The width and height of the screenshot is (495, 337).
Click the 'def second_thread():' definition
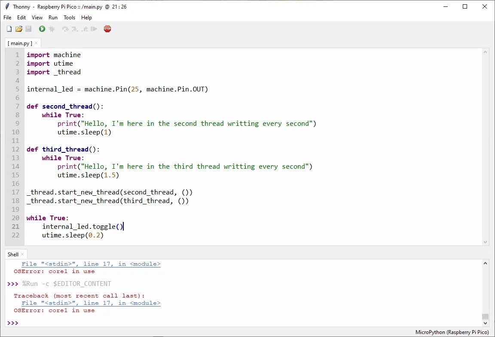65,106
